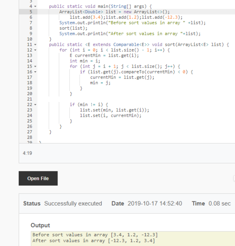
Task: Click the list.set(i, currentMin) line
Action: tap(111, 116)
